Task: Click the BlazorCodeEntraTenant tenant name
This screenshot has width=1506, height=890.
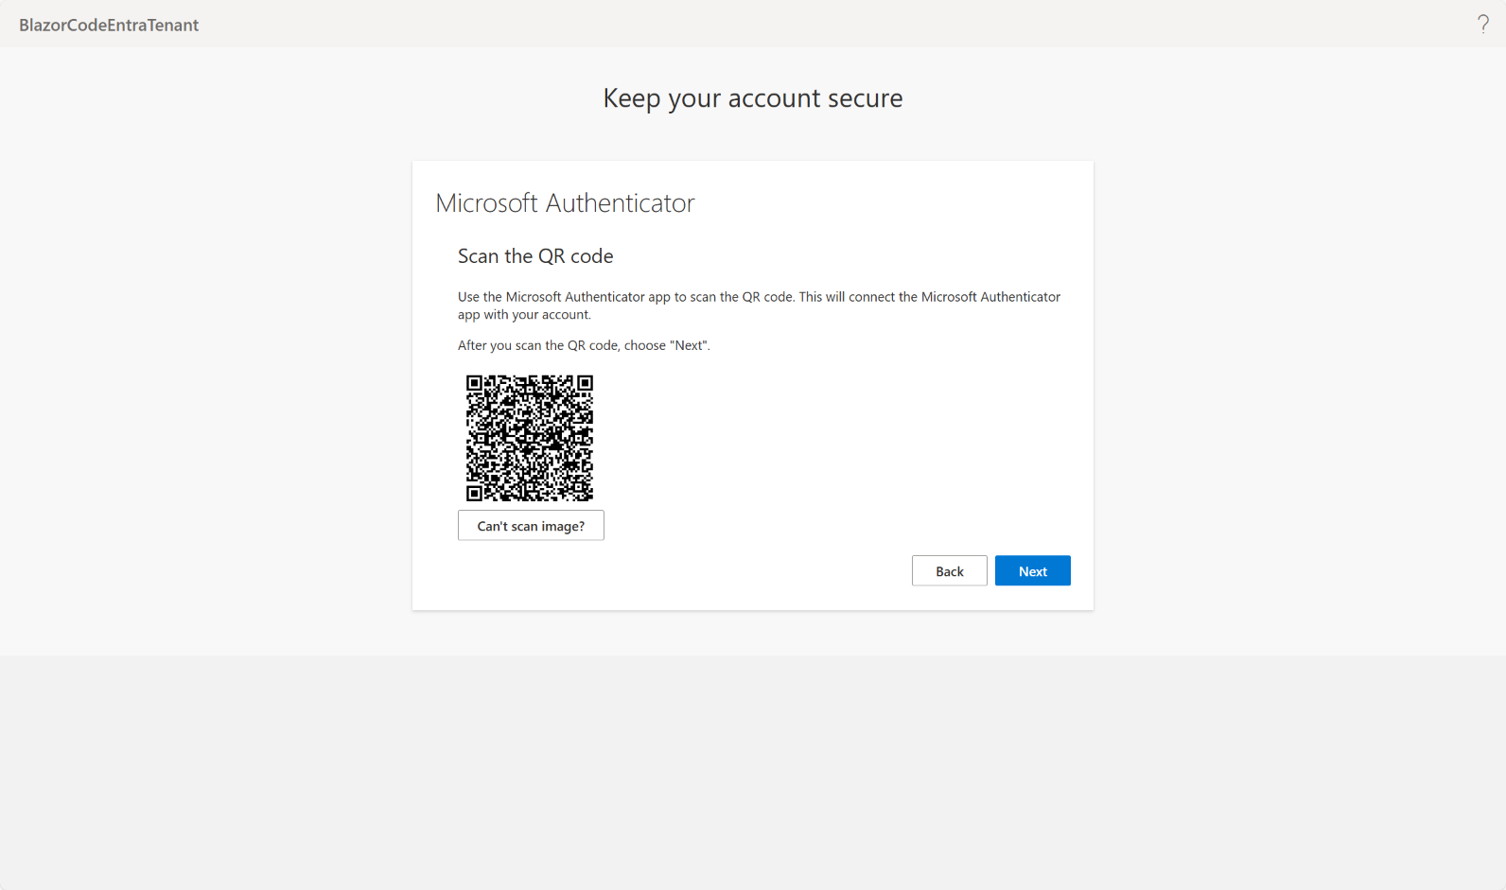Action: [109, 26]
